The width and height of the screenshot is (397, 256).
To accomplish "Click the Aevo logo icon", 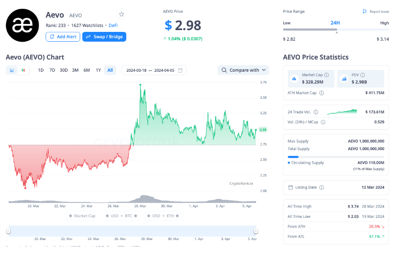I will coord(22,25).
